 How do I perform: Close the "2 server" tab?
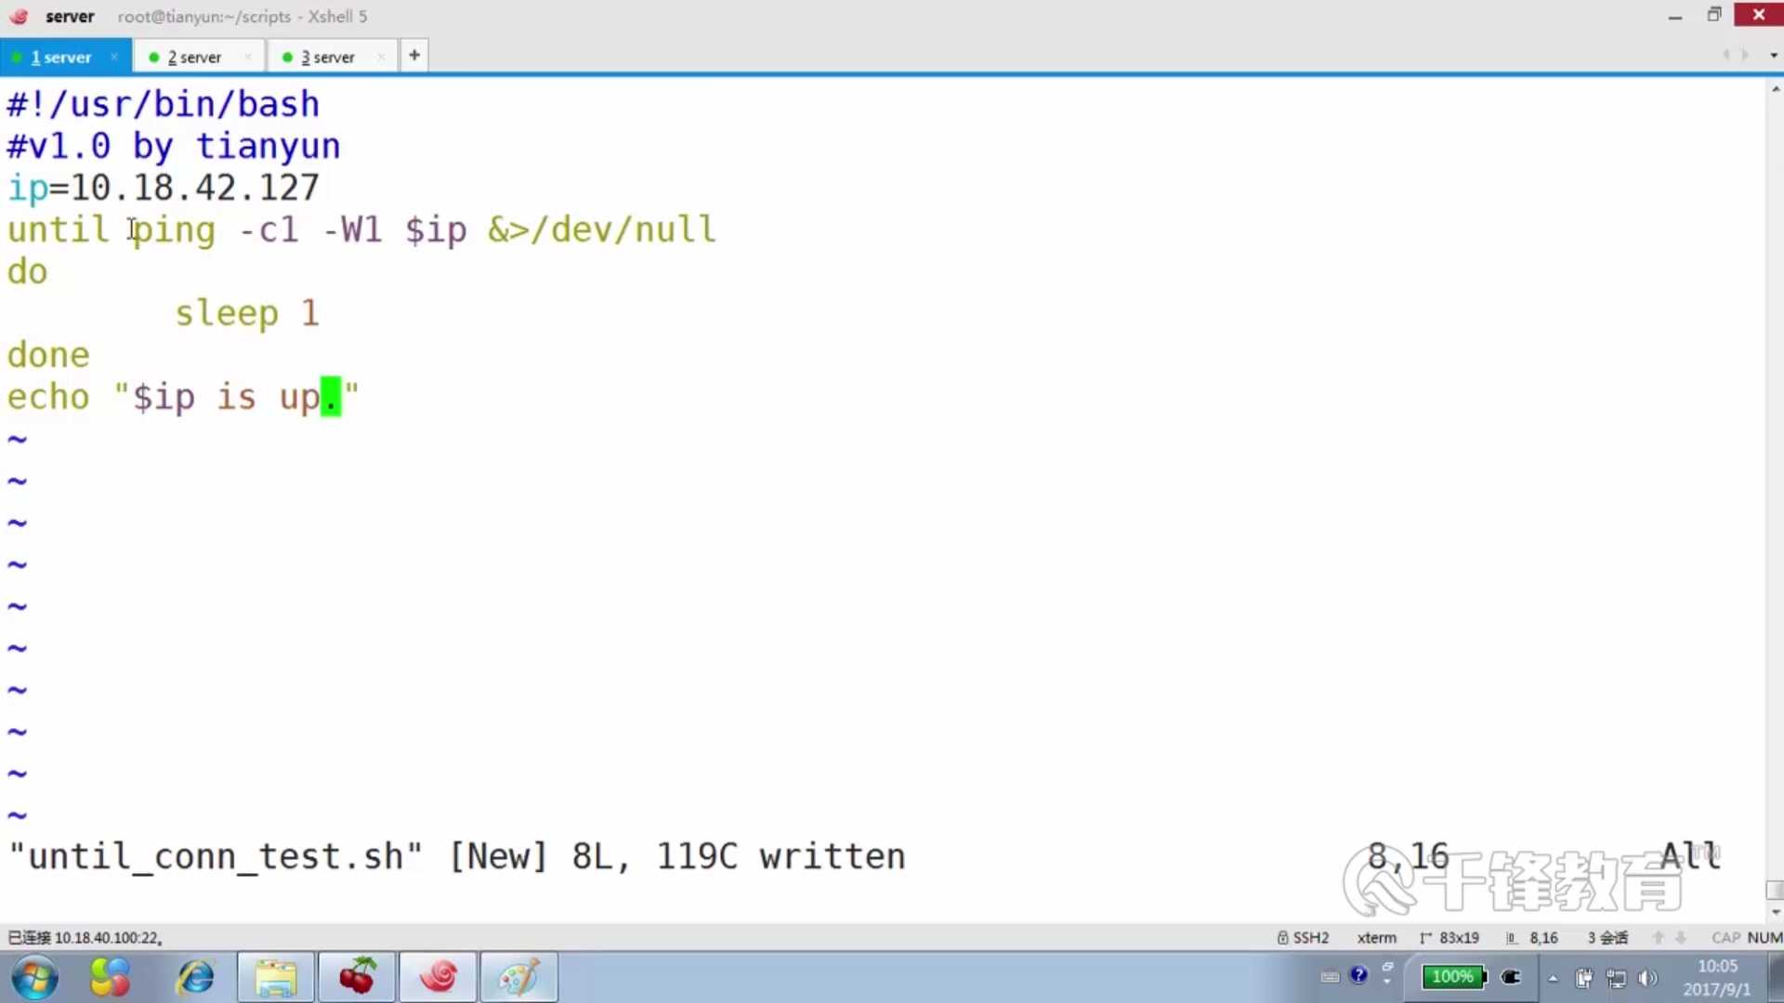coord(248,57)
